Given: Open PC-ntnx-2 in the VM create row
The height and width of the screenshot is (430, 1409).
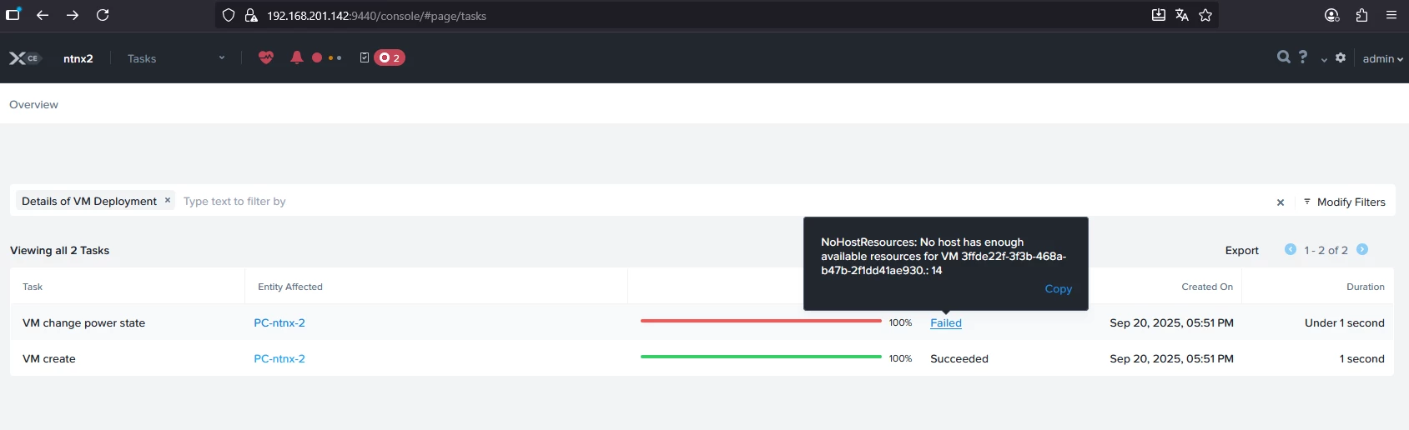Looking at the screenshot, I should click(x=279, y=358).
